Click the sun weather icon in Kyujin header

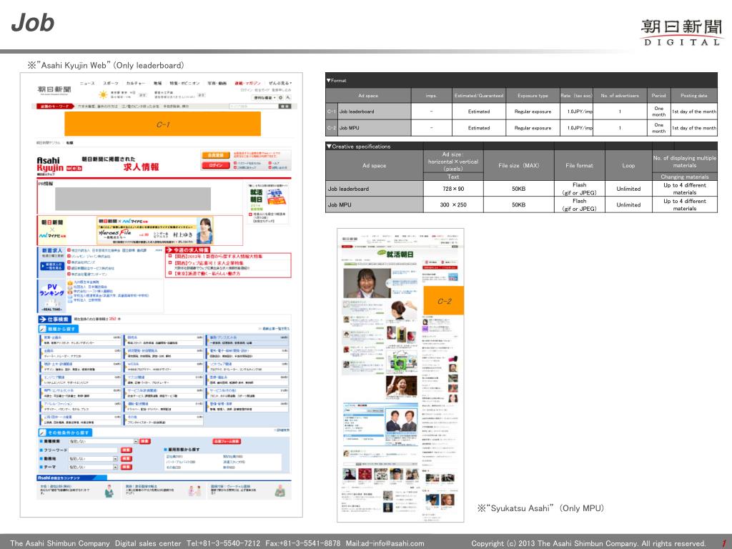(x=103, y=95)
